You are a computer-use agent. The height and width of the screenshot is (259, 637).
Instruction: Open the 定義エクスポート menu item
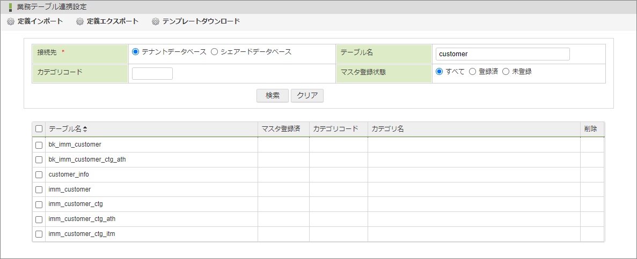point(112,21)
